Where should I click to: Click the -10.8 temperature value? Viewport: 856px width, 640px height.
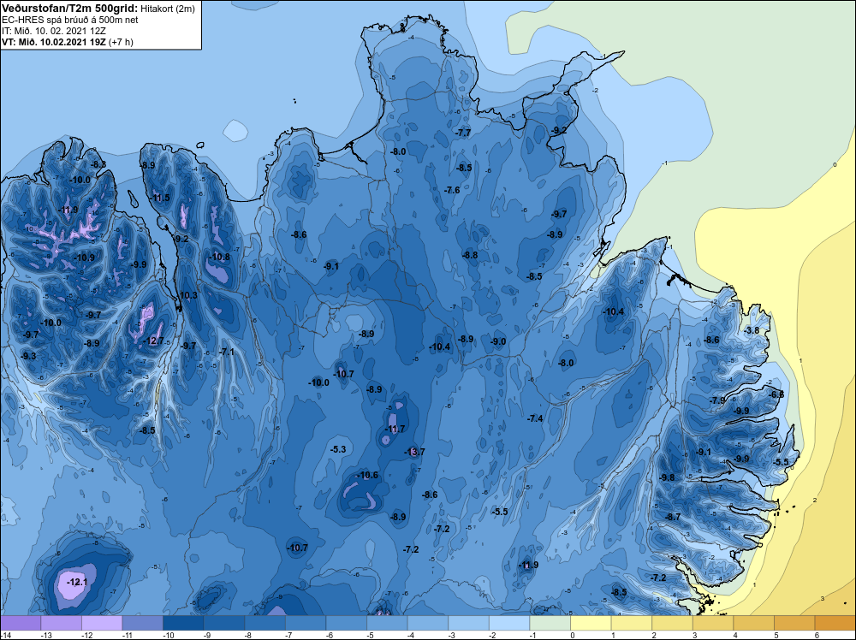219,257
